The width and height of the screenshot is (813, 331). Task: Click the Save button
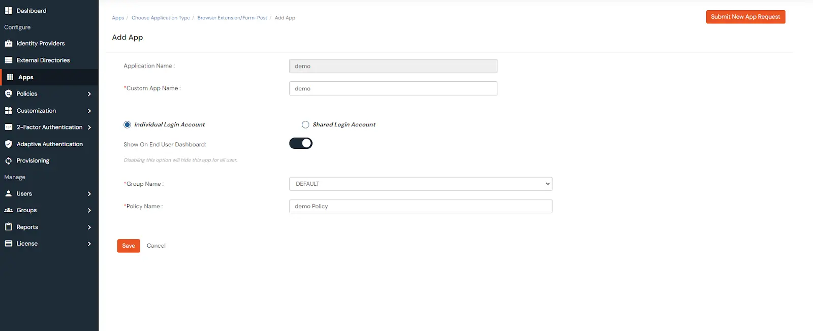(x=129, y=246)
